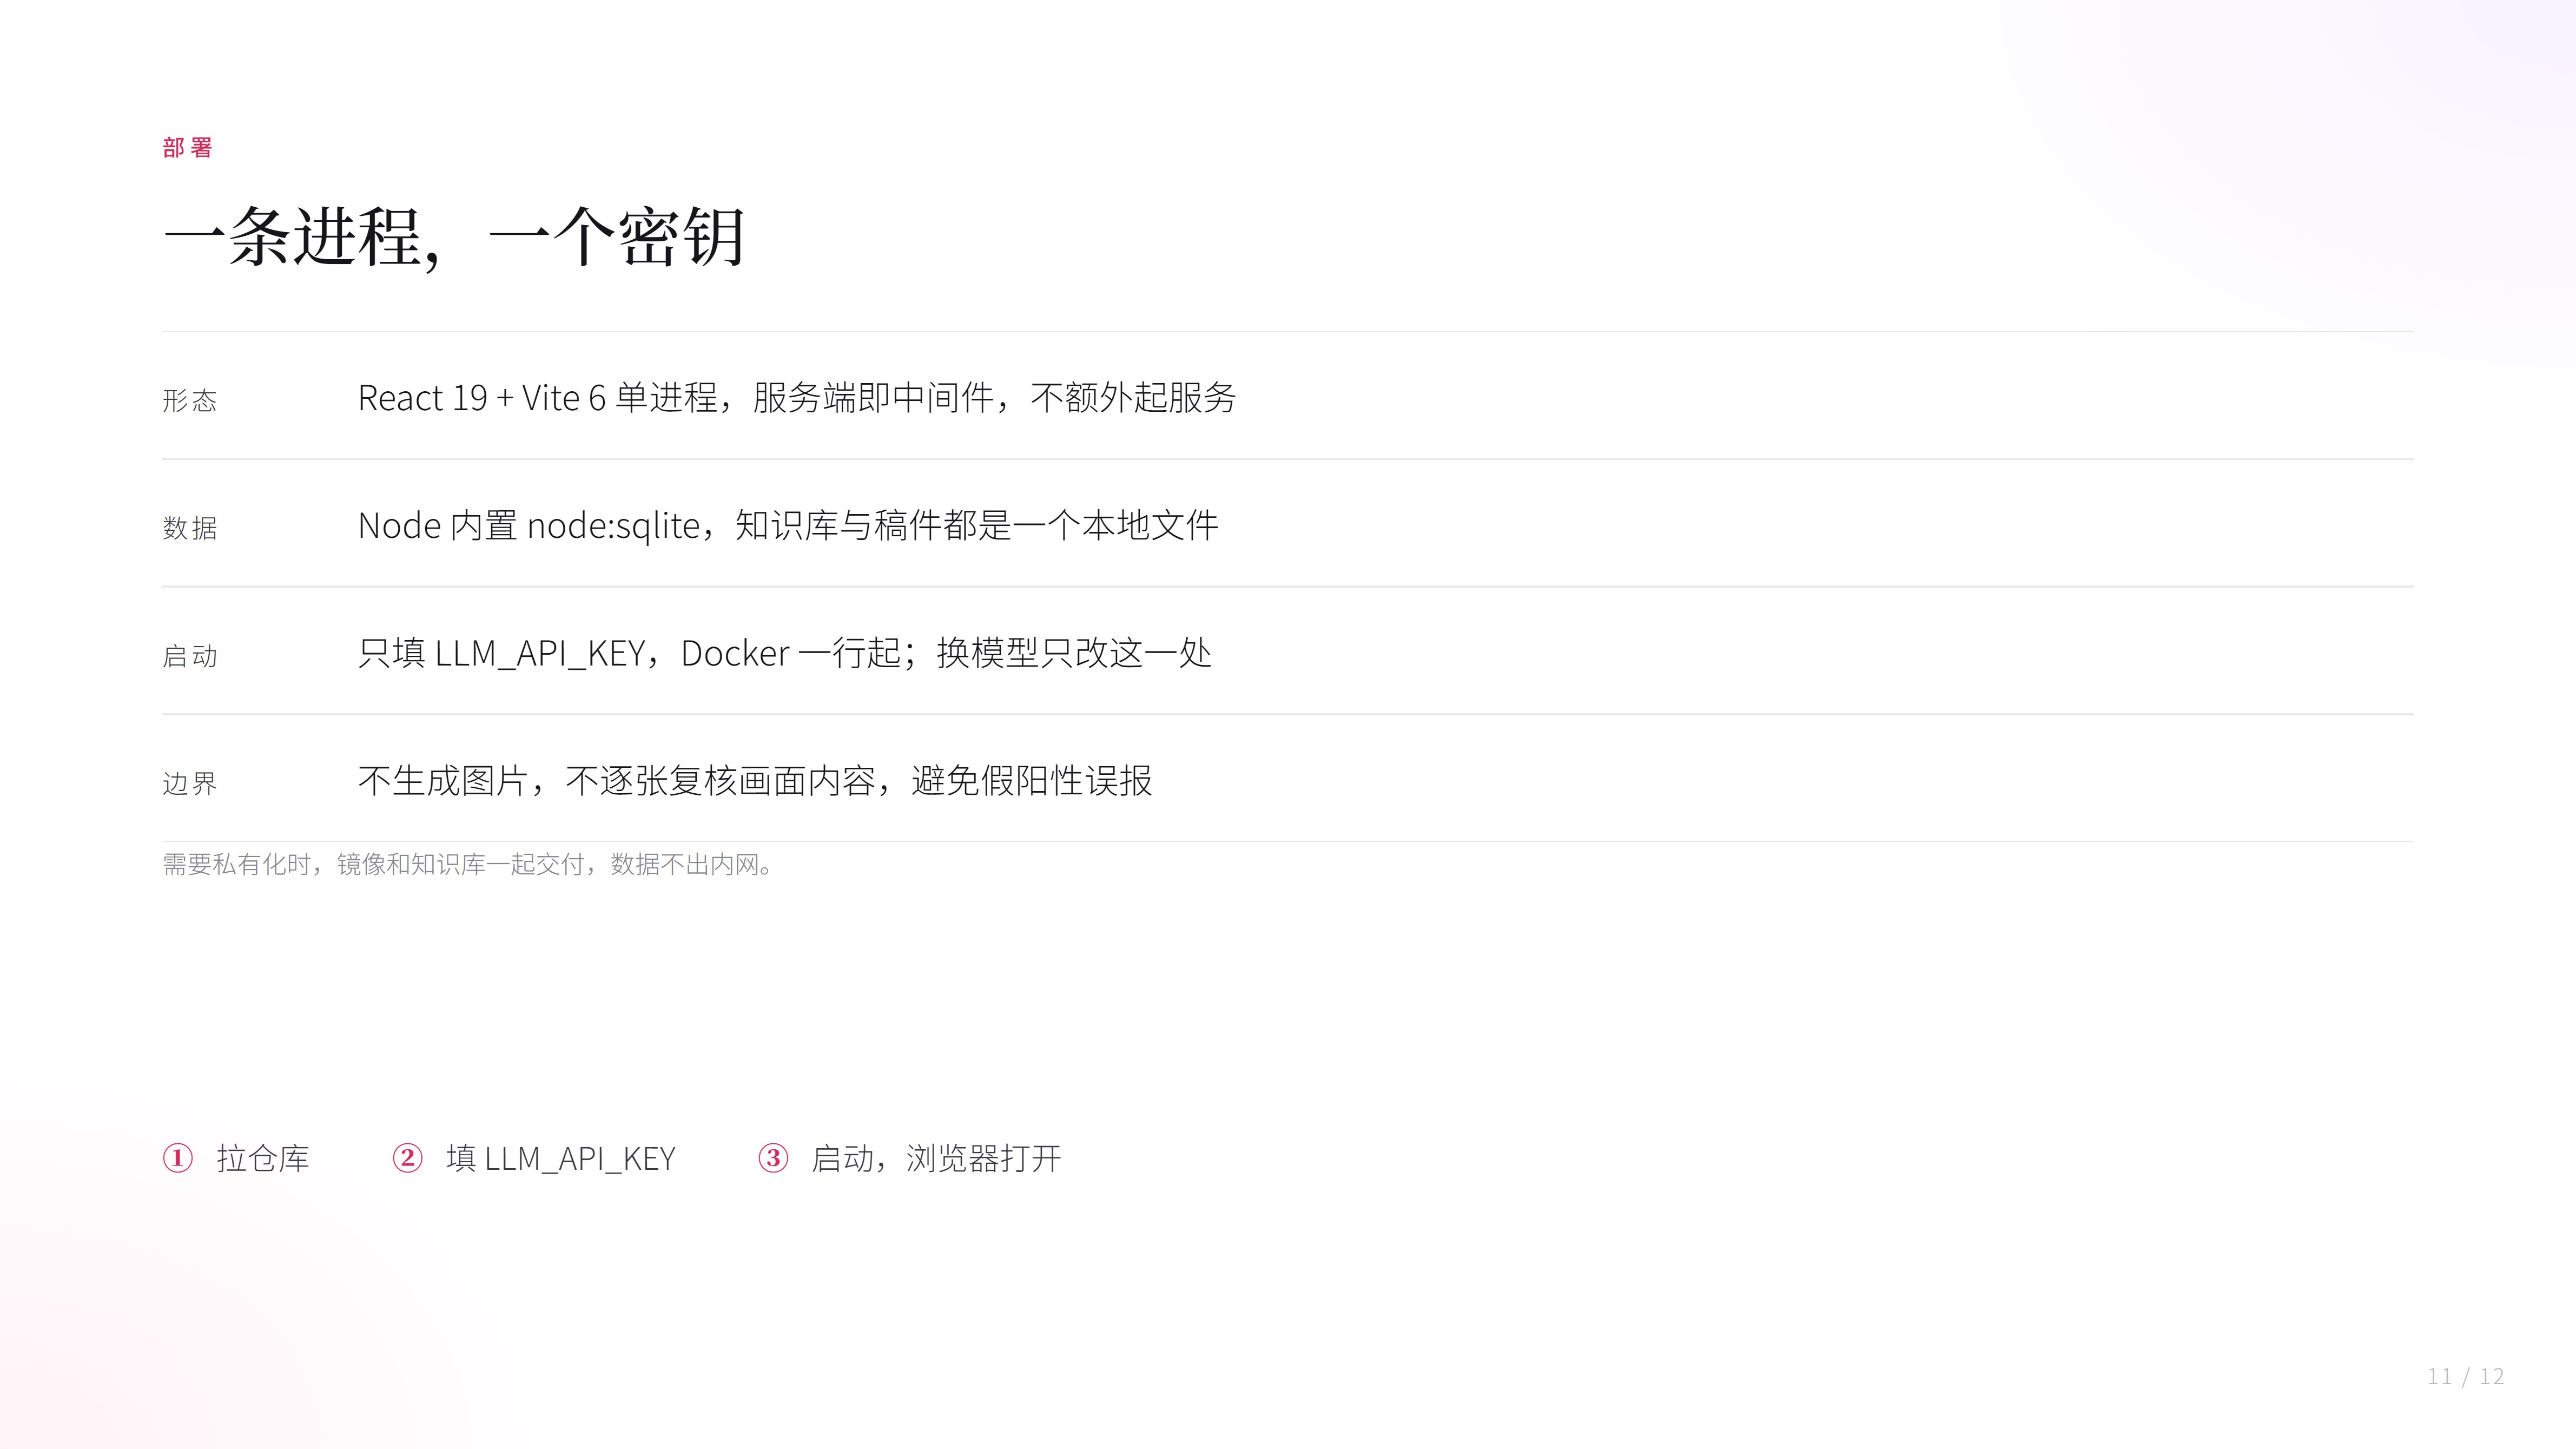Screen dimensions: 2576x1449
Task: Click the text '只填 LLM_API_KEY，Docker 一行起；换模型只改这一处'
Action: (x=785, y=653)
